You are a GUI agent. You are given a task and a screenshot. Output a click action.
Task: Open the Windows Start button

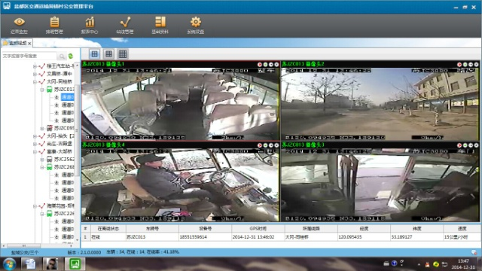point(9,264)
